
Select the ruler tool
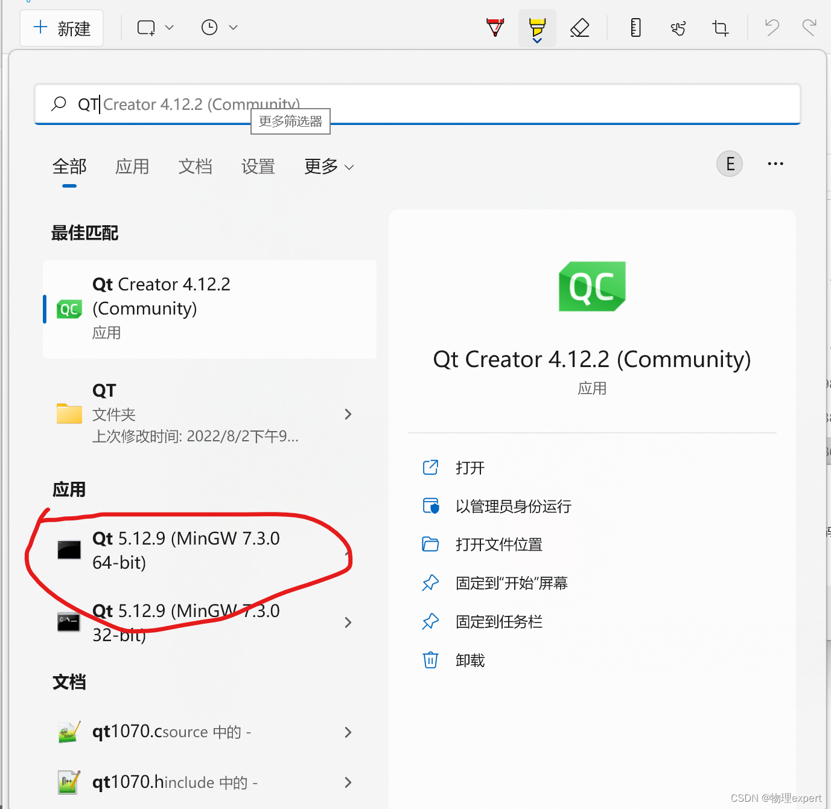point(635,28)
